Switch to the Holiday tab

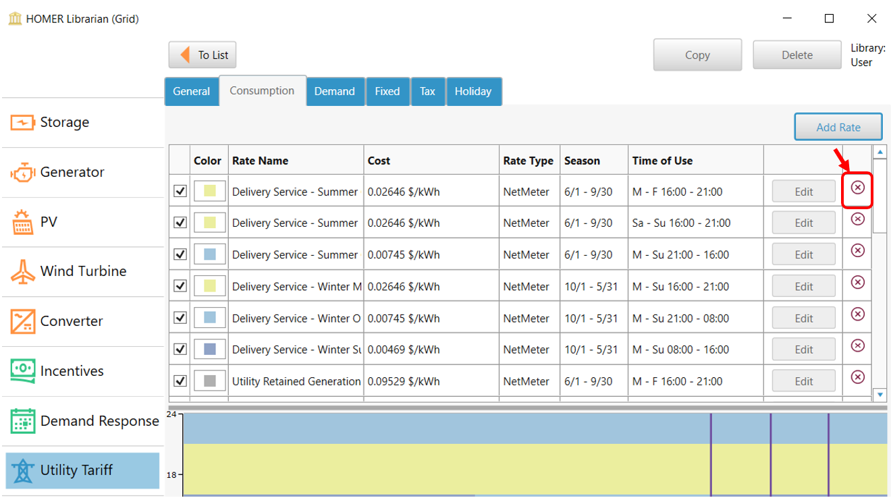click(473, 92)
